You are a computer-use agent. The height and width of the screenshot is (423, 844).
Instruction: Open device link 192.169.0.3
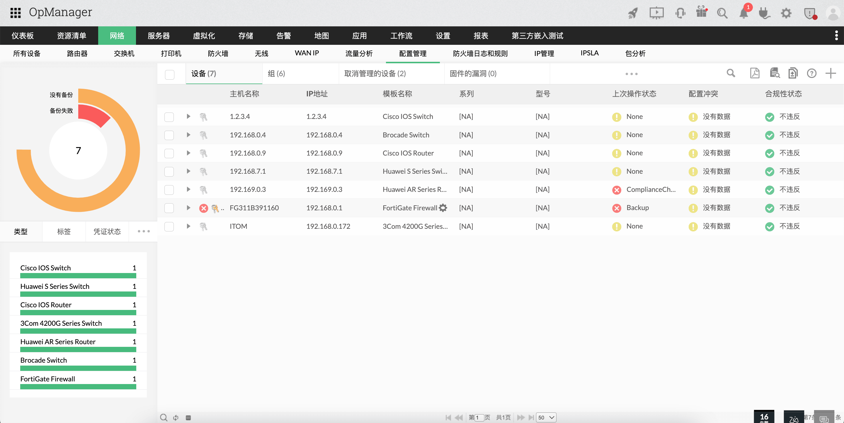247,189
